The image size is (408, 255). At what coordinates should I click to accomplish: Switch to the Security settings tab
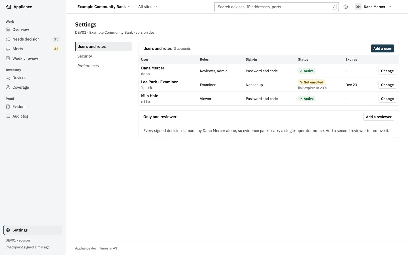[103, 56]
